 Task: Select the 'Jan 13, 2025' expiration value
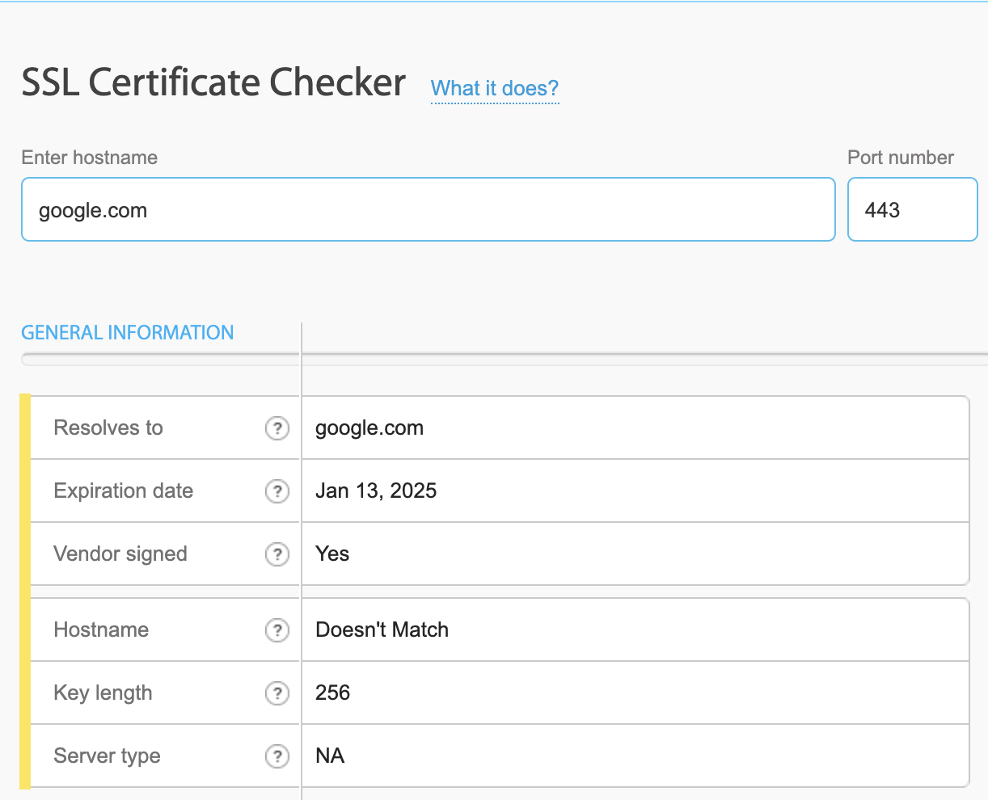[376, 491]
